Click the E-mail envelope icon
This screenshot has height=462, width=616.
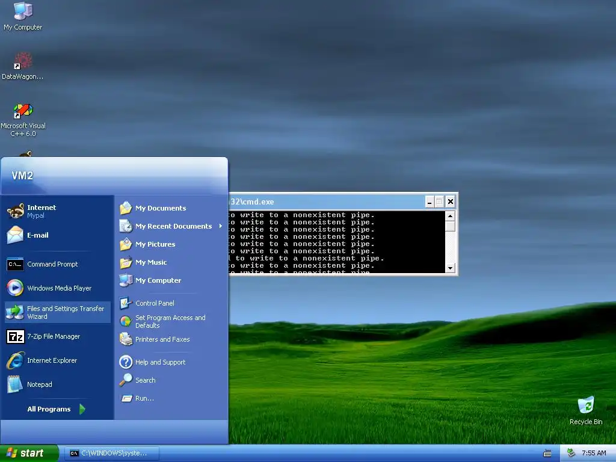15,235
